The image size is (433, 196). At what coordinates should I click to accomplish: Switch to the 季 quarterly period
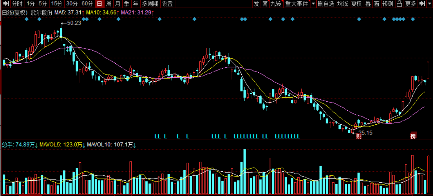(x=127, y=4)
